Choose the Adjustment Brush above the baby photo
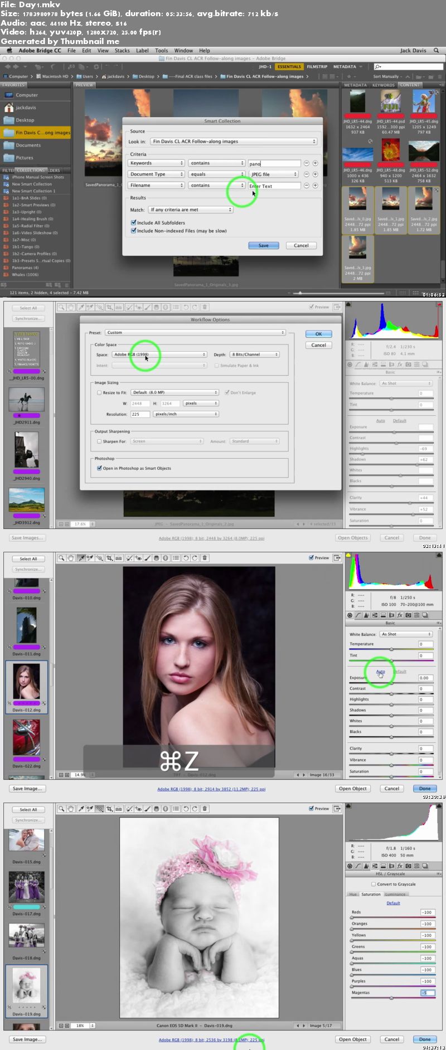 point(148,809)
